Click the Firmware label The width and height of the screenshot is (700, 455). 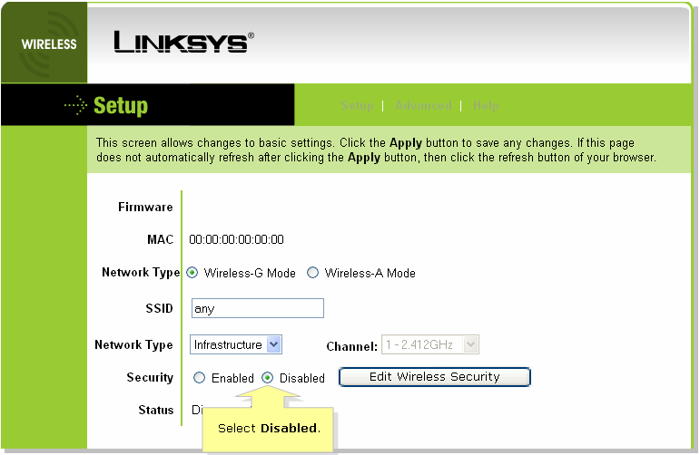click(x=145, y=208)
